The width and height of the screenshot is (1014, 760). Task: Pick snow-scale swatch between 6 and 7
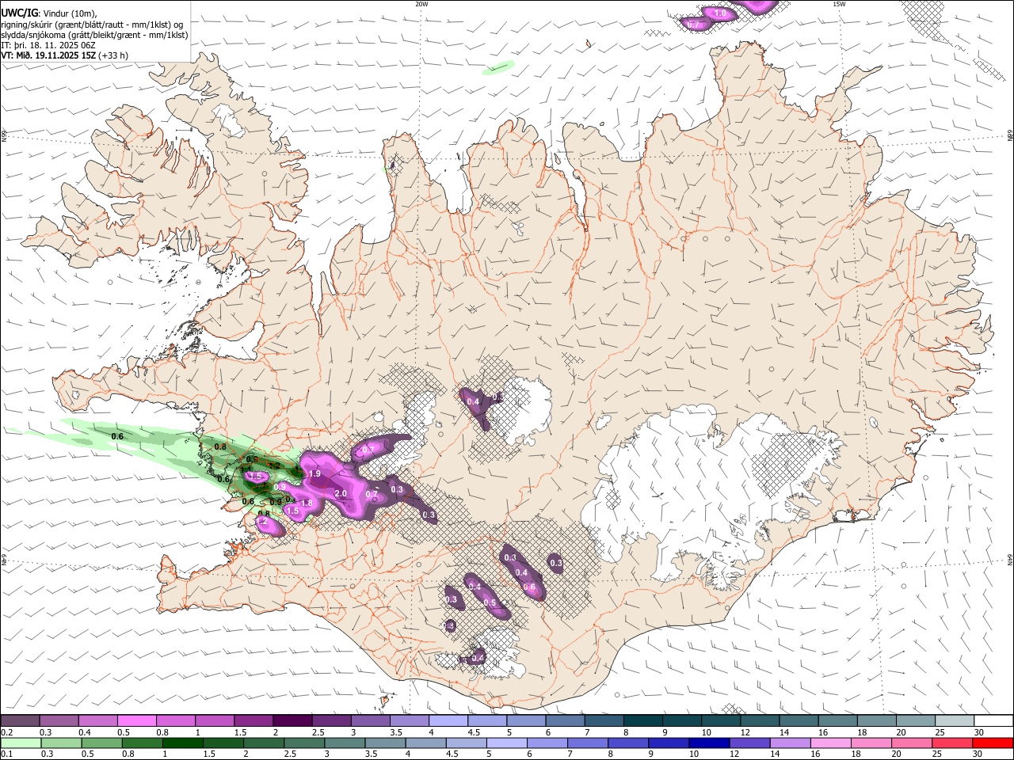564,720
